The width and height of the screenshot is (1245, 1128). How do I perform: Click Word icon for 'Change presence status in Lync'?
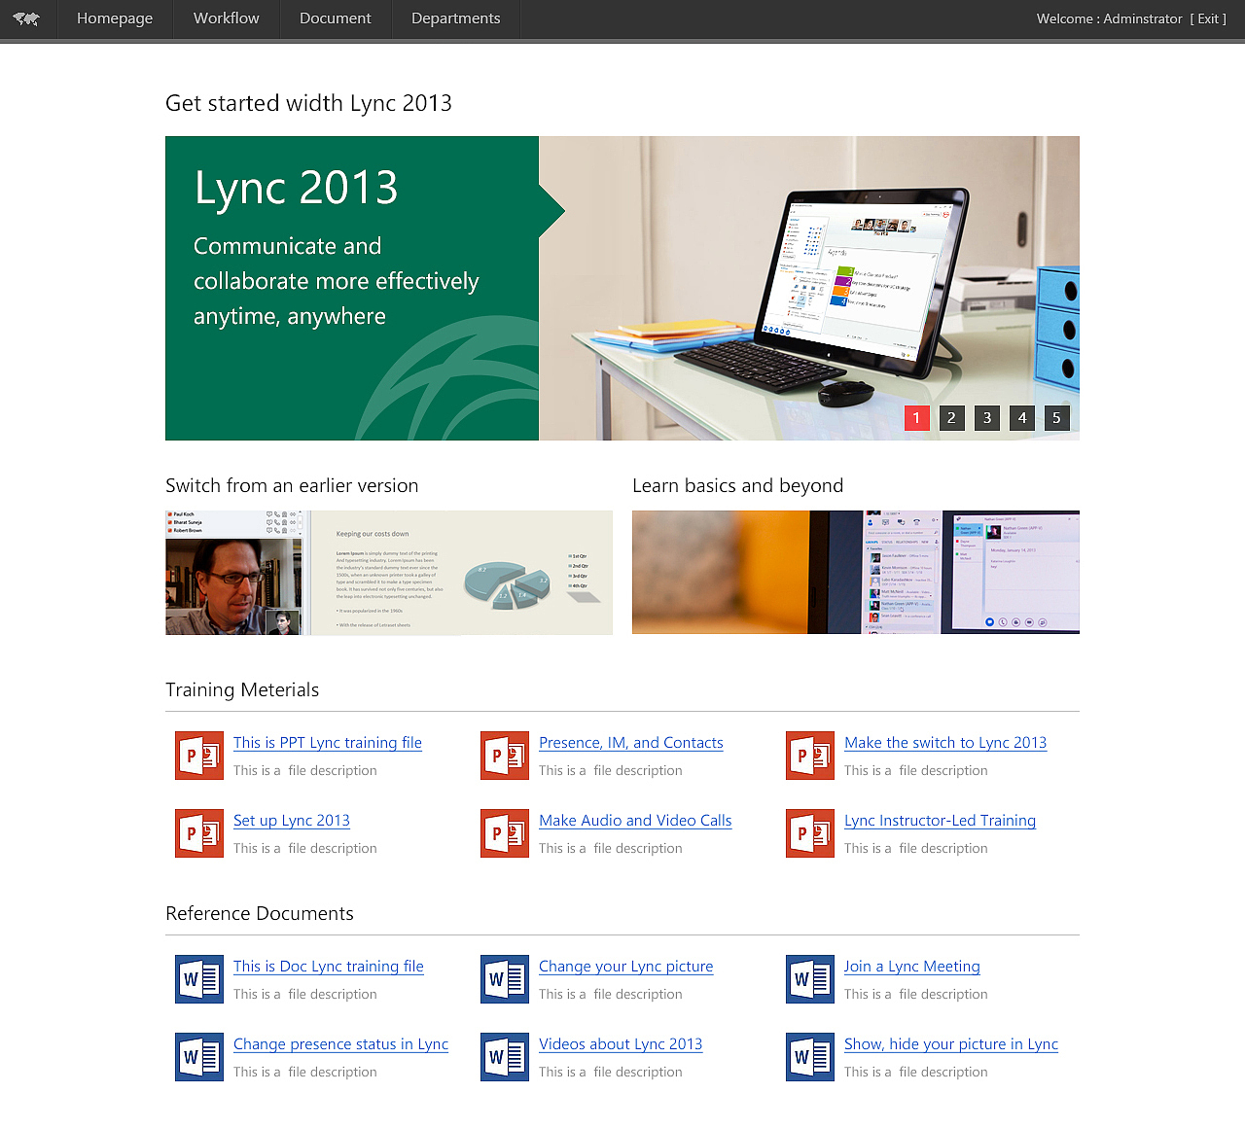pyautogui.click(x=199, y=1057)
